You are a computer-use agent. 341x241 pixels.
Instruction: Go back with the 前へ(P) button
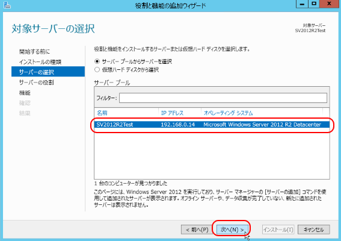coord(197,230)
